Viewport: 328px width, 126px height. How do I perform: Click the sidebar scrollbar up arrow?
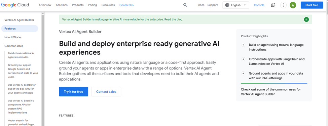coord(43,13)
